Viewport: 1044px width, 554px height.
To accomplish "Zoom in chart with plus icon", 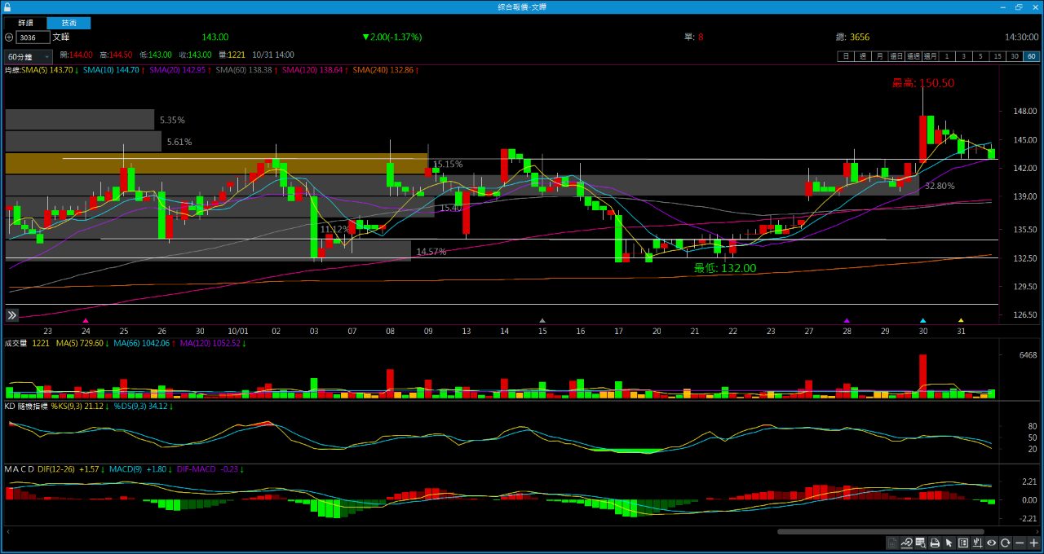I will [x=1033, y=543].
